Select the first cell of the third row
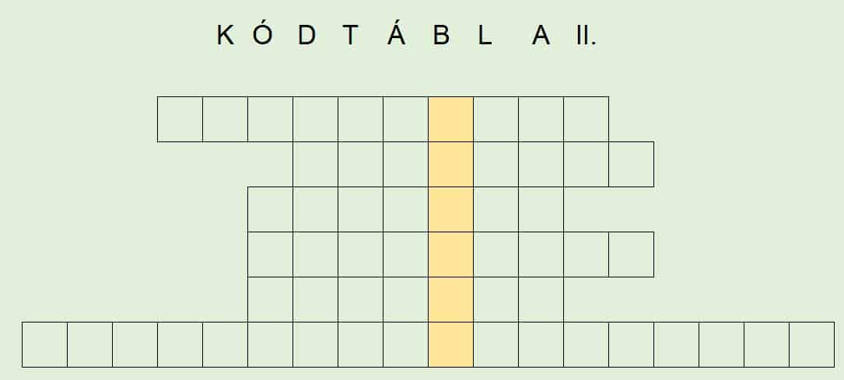The width and height of the screenshot is (844, 380). [x=270, y=210]
